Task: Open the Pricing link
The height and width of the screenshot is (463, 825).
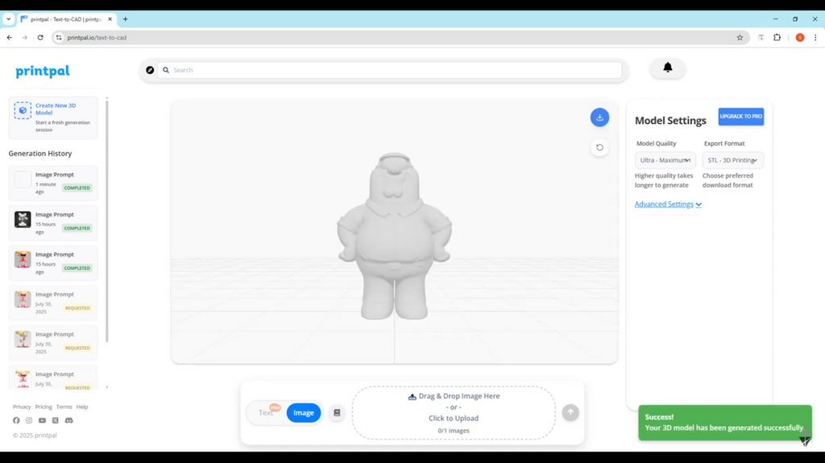Action: (x=44, y=407)
